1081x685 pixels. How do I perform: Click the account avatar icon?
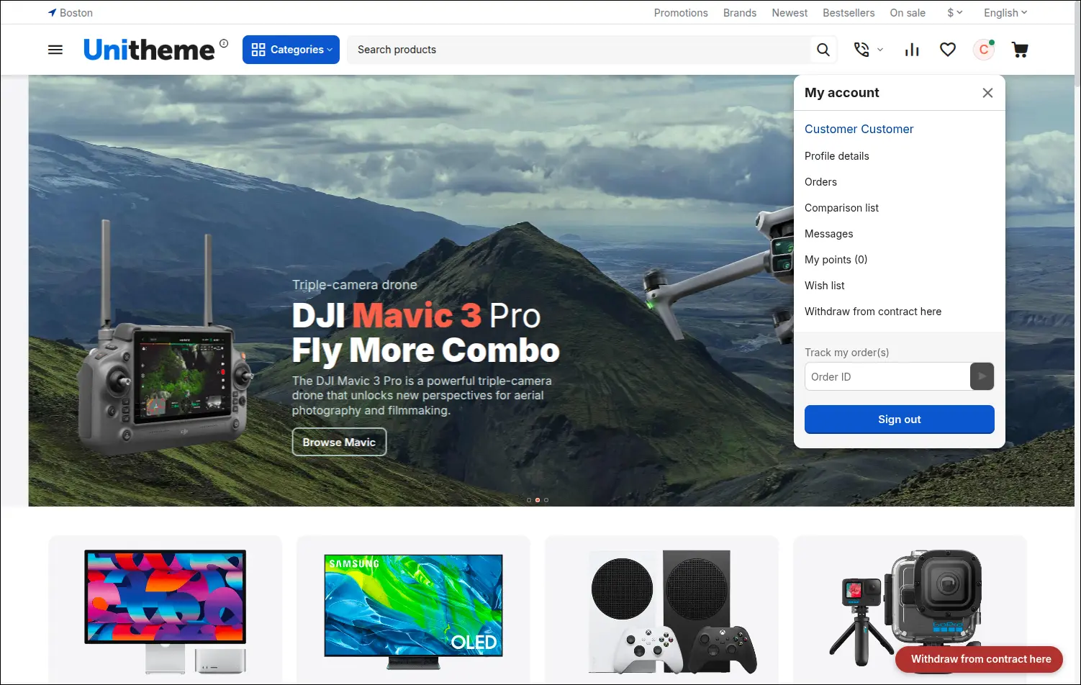coord(984,50)
